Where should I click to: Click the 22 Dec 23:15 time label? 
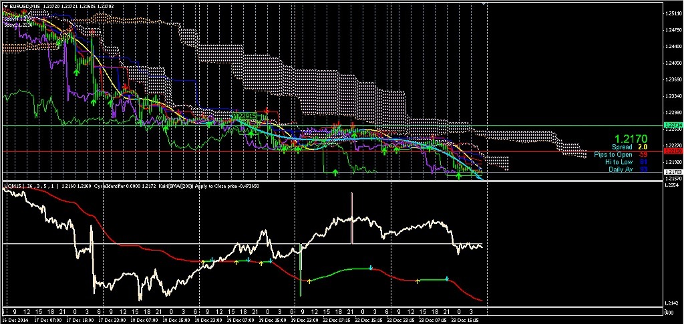click(x=399, y=320)
